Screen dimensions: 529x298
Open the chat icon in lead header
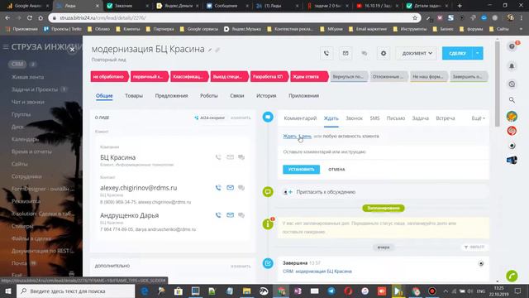click(x=365, y=53)
